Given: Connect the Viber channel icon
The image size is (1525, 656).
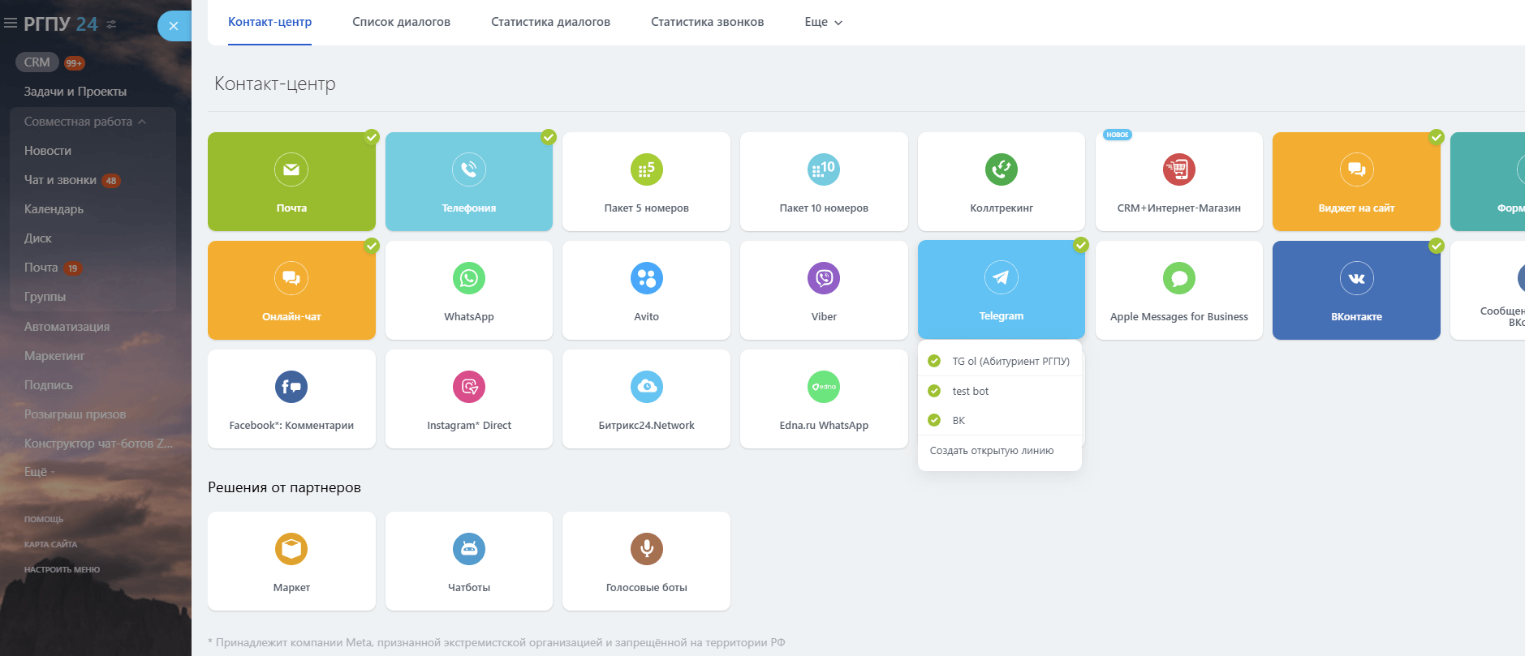Looking at the screenshot, I should point(824,278).
